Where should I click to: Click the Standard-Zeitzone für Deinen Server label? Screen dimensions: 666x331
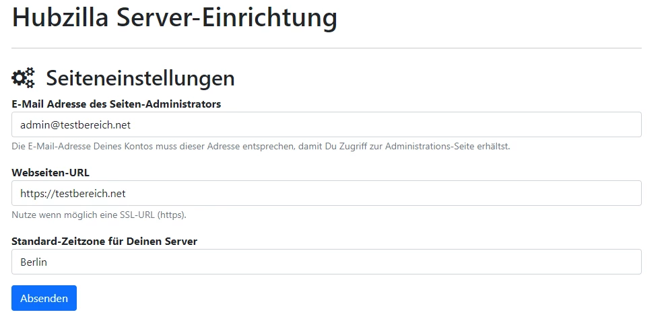point(104,242)
